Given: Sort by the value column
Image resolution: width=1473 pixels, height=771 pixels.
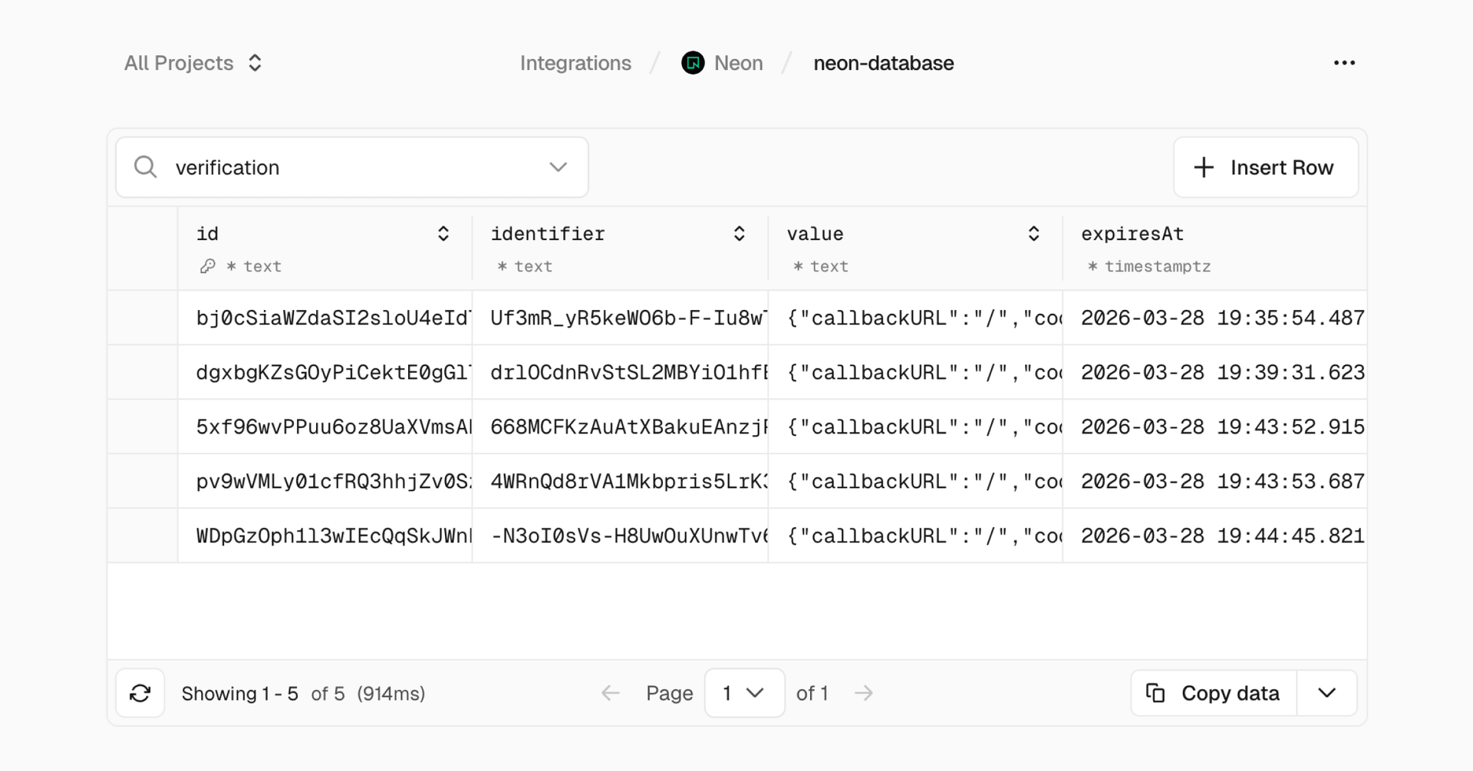Looking at the screenshot, I should tap(1034, 234).
